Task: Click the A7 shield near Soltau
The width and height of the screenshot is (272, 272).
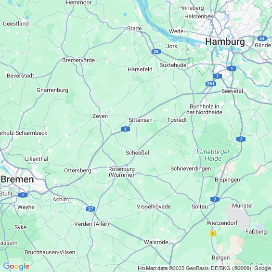Action: [215, 199]
